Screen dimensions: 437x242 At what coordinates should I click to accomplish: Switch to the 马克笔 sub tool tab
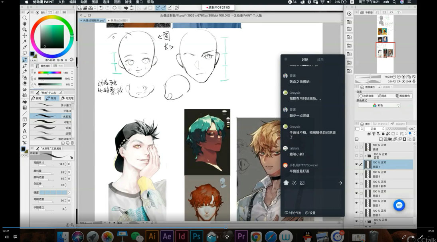67,98
